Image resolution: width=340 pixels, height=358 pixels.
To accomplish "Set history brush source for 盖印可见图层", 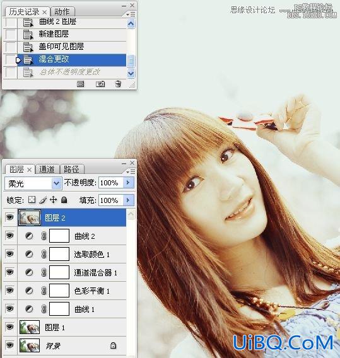I will pyautogui.click(x=11, y=47).
